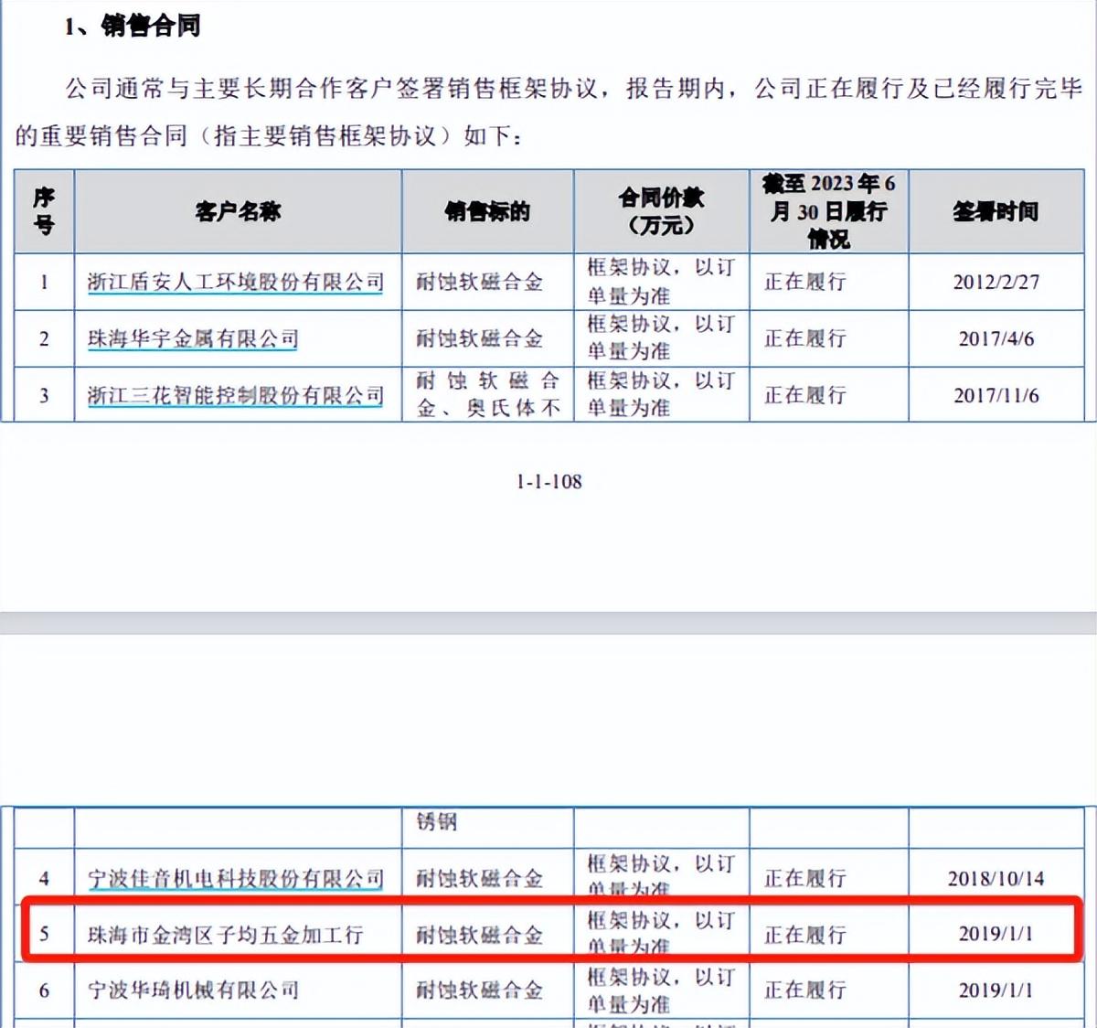Open the 浙江盾安人工环境股份有限公司 customer link
The height and width of the screenshot is (1028, 1097).
(x=237, y=283)
